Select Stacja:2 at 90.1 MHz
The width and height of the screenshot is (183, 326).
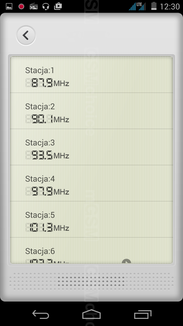coord(91,111)
